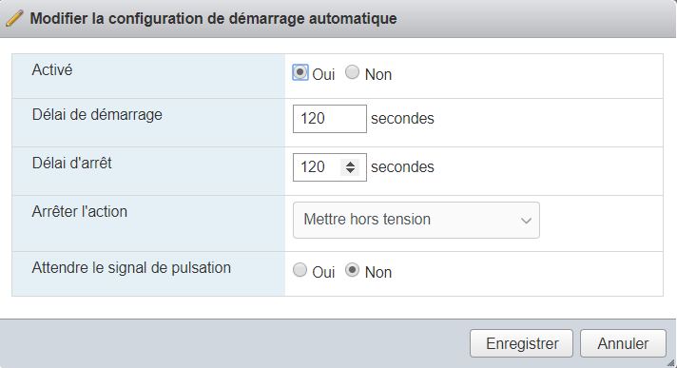Click the Modifier la configuration title bar
This screenshot has width=677, height=368.
pos(338,19)
